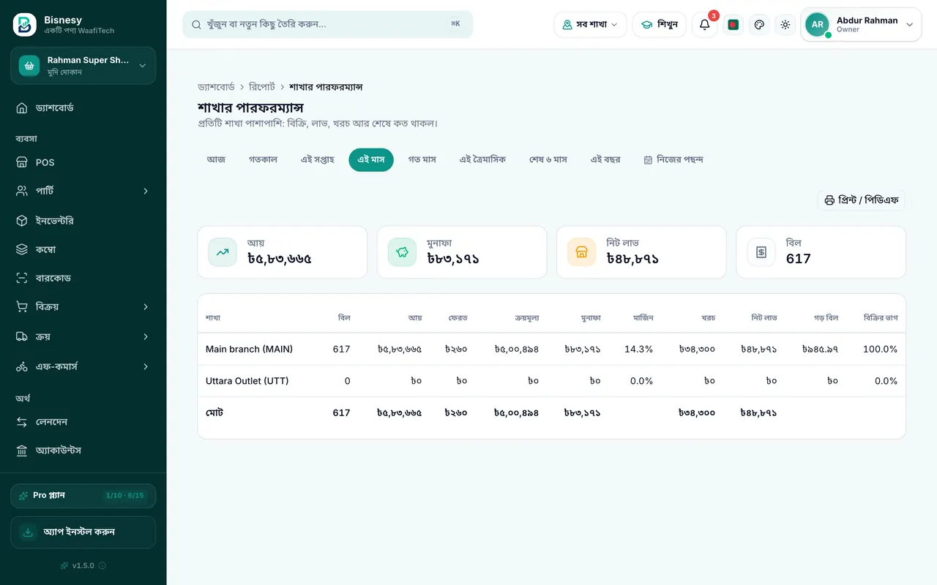937x585 pixels.
Task: Click the AR user avatar
Action: pos(817,25)
